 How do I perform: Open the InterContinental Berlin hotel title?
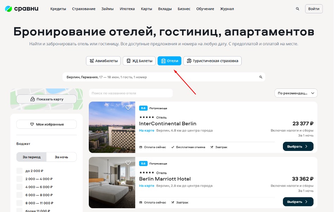coord(168,124)
